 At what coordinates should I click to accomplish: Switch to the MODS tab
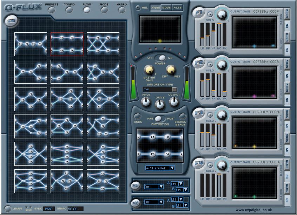click(166, 8)
